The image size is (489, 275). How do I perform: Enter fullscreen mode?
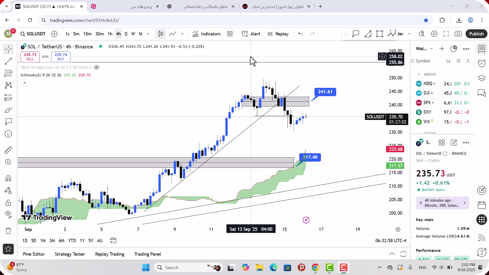click(446, 34)
